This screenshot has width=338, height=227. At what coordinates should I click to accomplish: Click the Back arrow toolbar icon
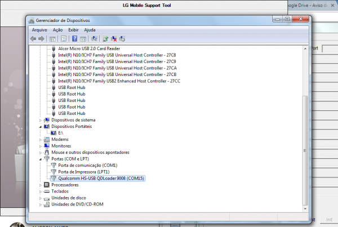33,39
